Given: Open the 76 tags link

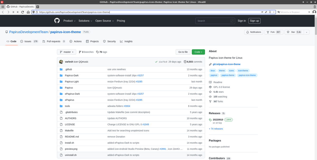Looking at the screenshot, I should [x=101, y=52].
